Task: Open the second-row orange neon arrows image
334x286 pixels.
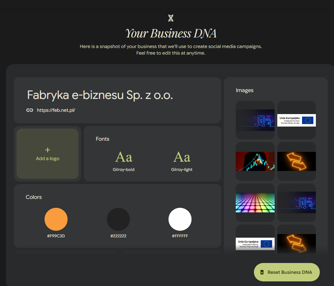Action: tap(296, 161)
